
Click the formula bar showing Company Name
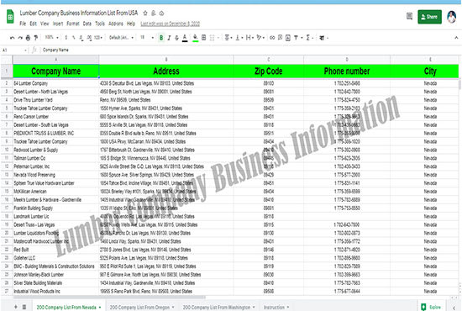click(250, 50)
